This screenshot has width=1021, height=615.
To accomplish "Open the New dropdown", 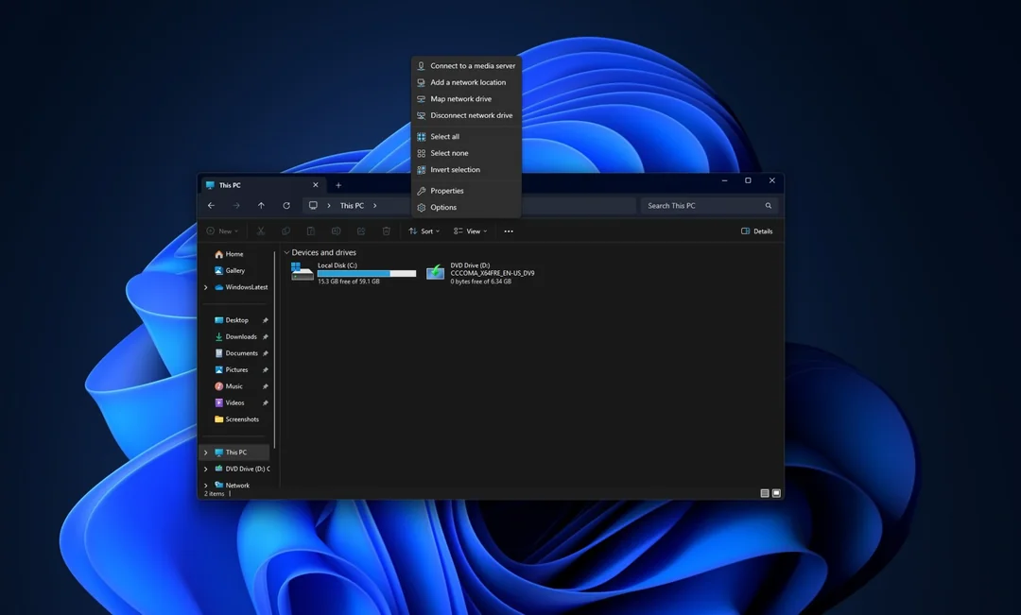I will tap(222, 231).
